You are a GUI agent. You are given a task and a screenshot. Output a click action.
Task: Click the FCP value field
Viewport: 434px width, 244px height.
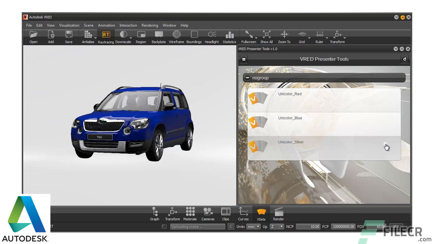point(343,227)
